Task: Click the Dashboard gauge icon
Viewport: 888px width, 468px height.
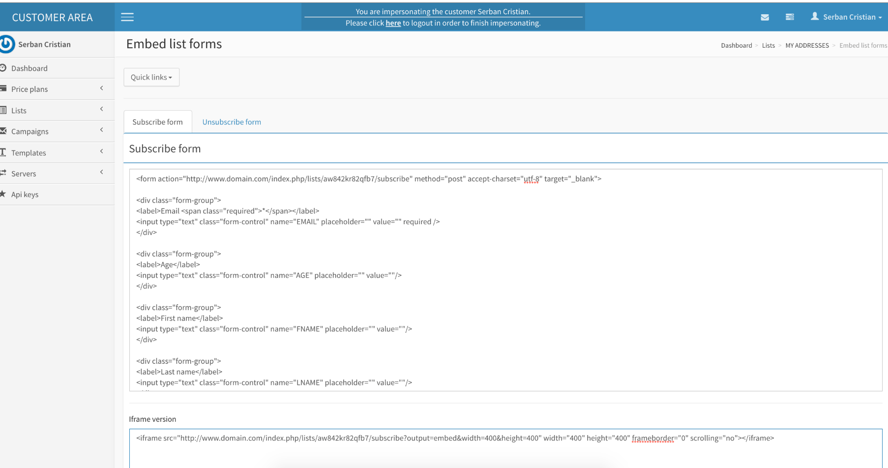Action: (3, 68)
